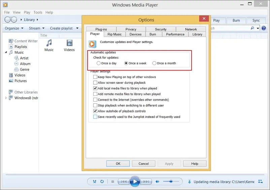Screen dimensions: 270x190
Task: Open the File menu
Action: (x=7, y=12)
